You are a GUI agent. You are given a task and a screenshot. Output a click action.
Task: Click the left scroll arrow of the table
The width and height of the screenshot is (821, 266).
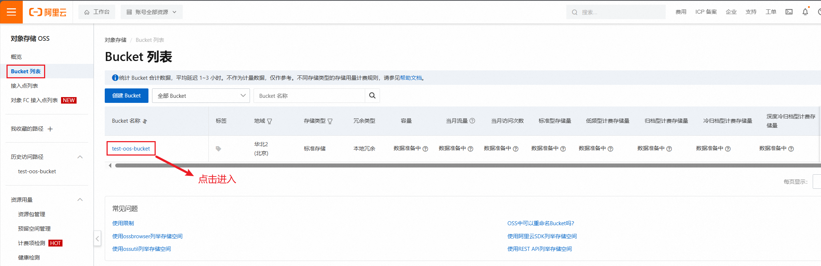[x=110, y=166]
